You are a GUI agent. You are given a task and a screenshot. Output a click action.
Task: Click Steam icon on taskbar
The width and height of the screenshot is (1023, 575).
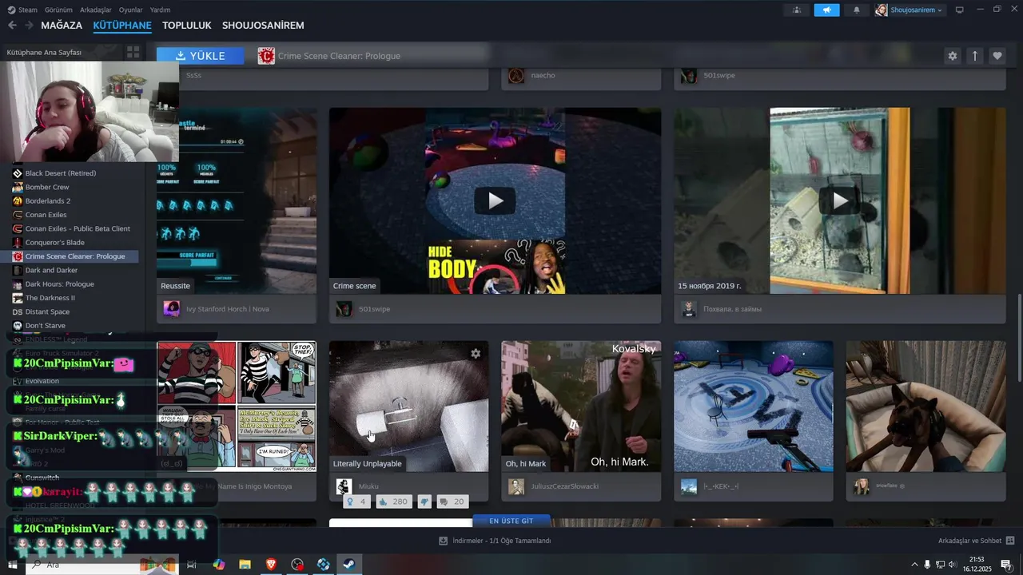349,565
